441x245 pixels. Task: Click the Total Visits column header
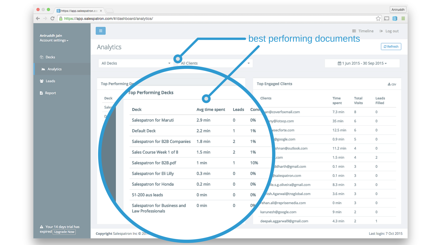point(358,100)
